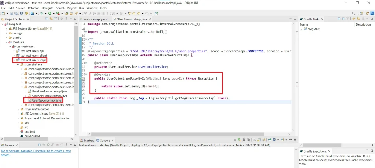Open Project Explorer view menu (three dots)

[x=66, y=19]
